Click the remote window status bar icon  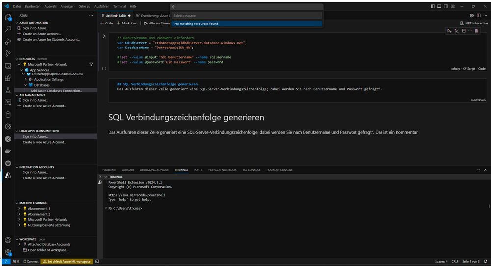(x=6, y=261)
